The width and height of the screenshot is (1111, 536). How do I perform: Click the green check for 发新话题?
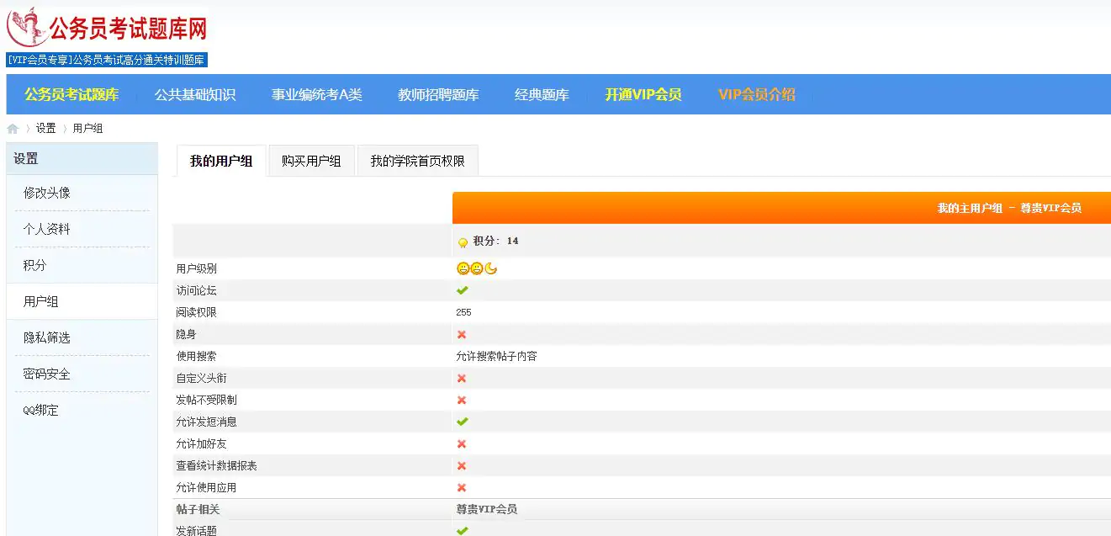pos(462,531)
